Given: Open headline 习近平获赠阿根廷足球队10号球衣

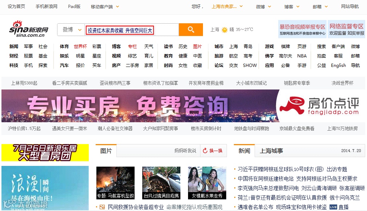Looking at the screenshot, I should [281, 169].
